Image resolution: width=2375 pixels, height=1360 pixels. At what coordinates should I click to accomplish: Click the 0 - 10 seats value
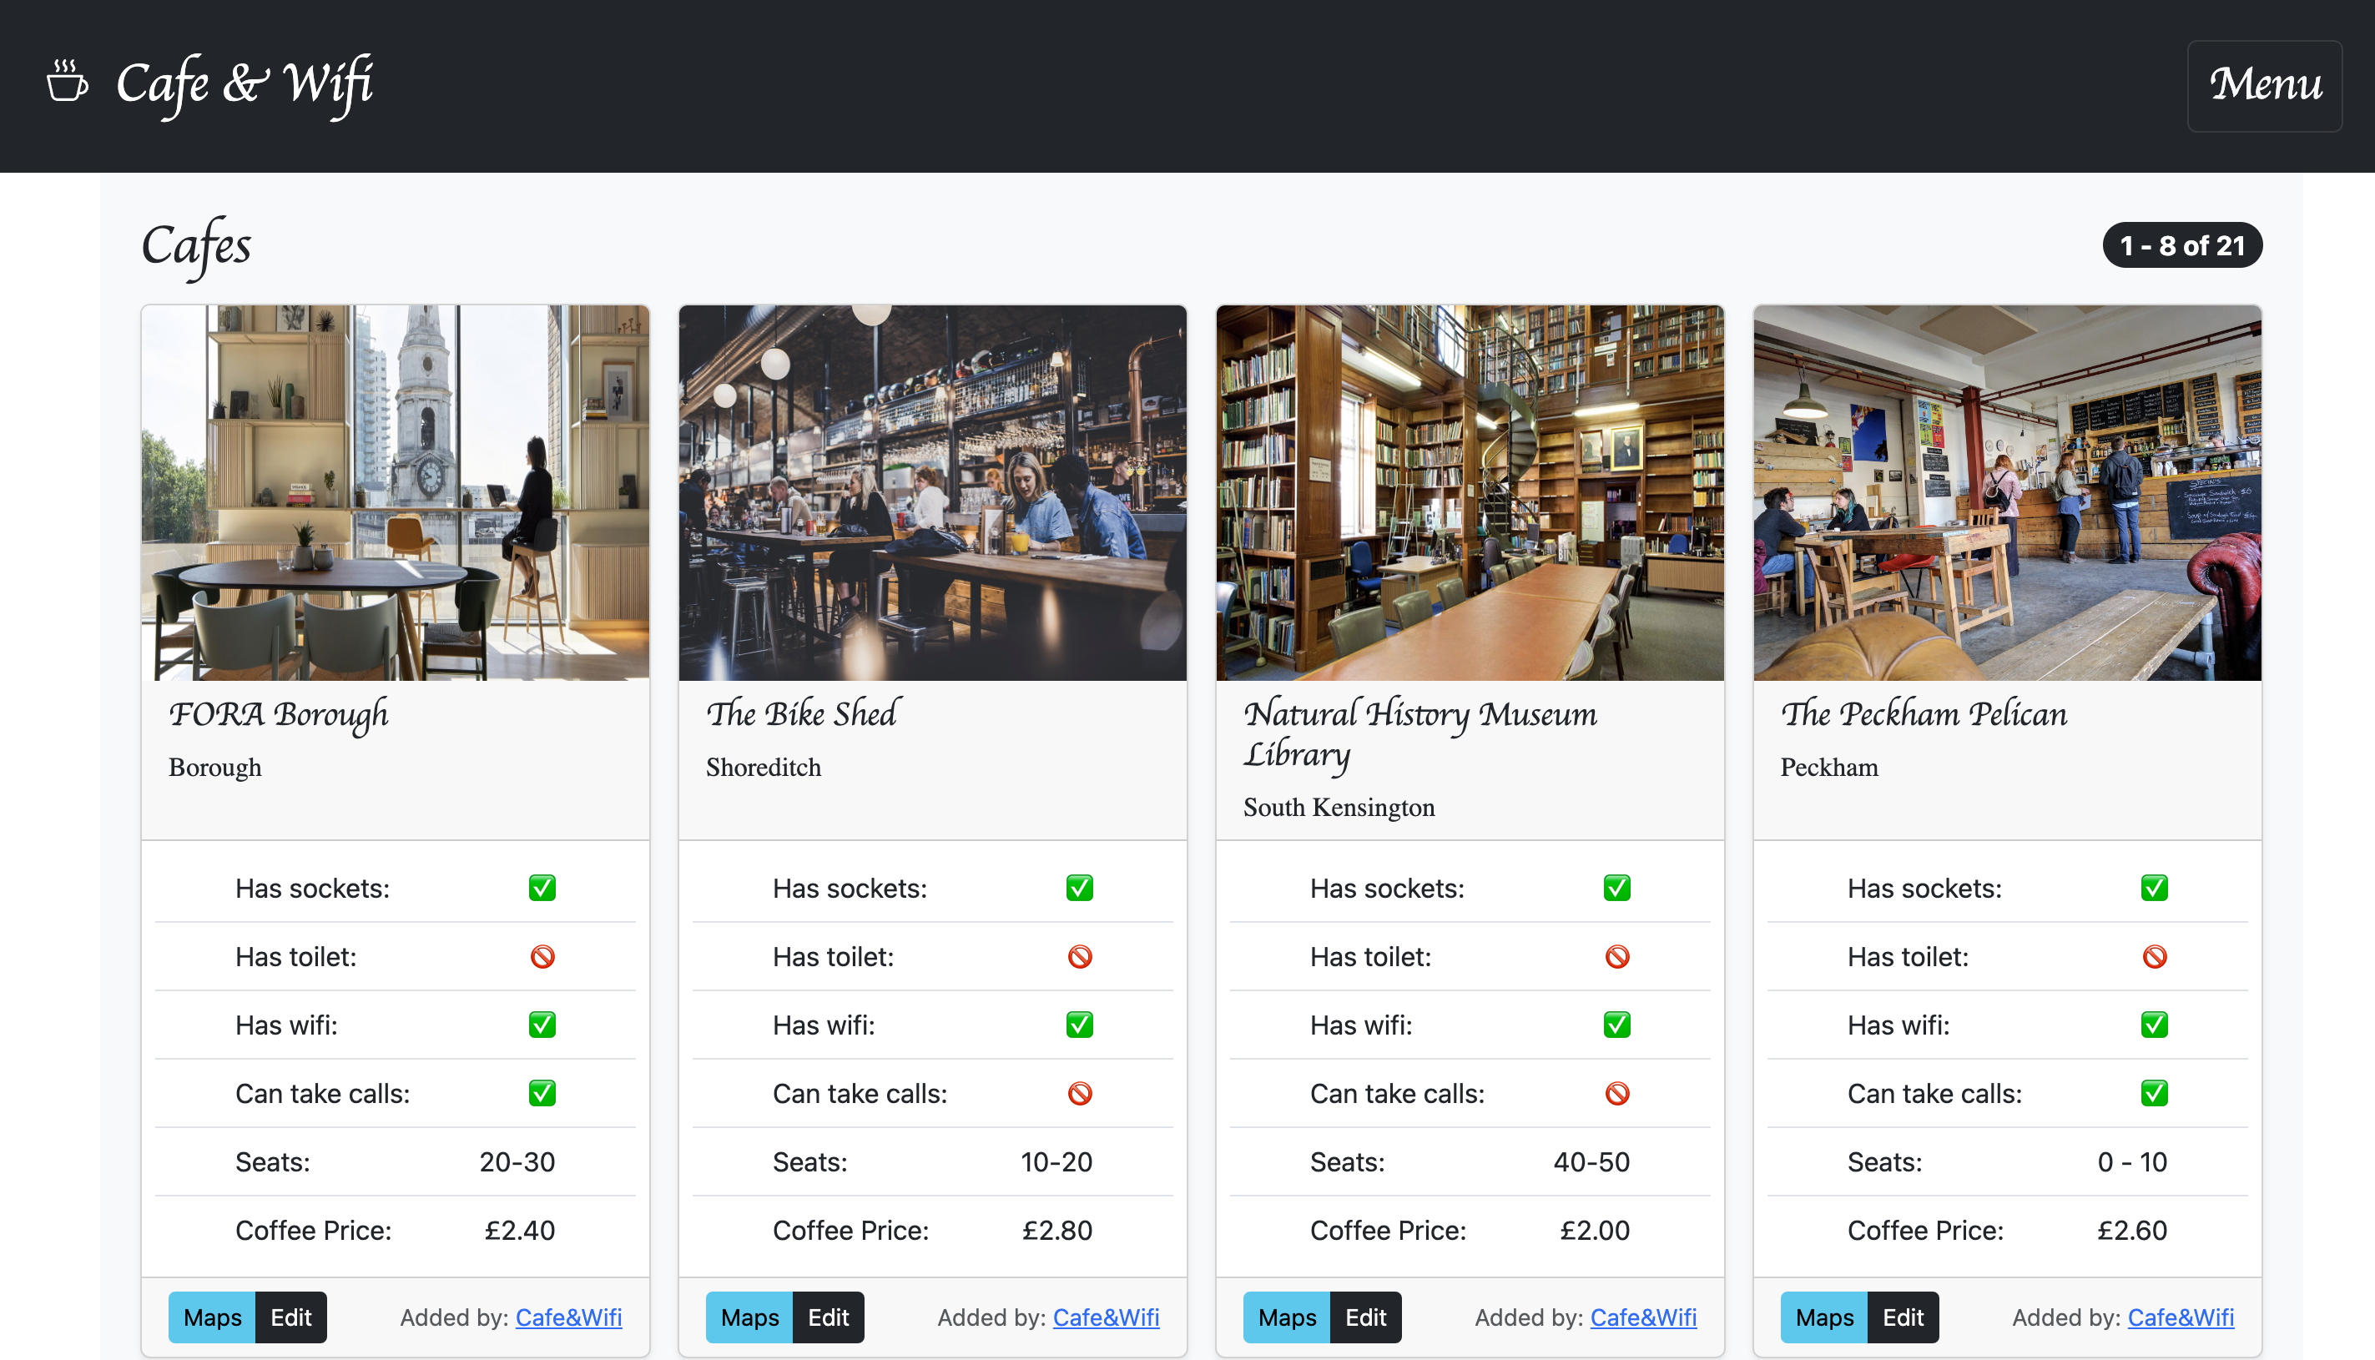pos(2132,1162)
